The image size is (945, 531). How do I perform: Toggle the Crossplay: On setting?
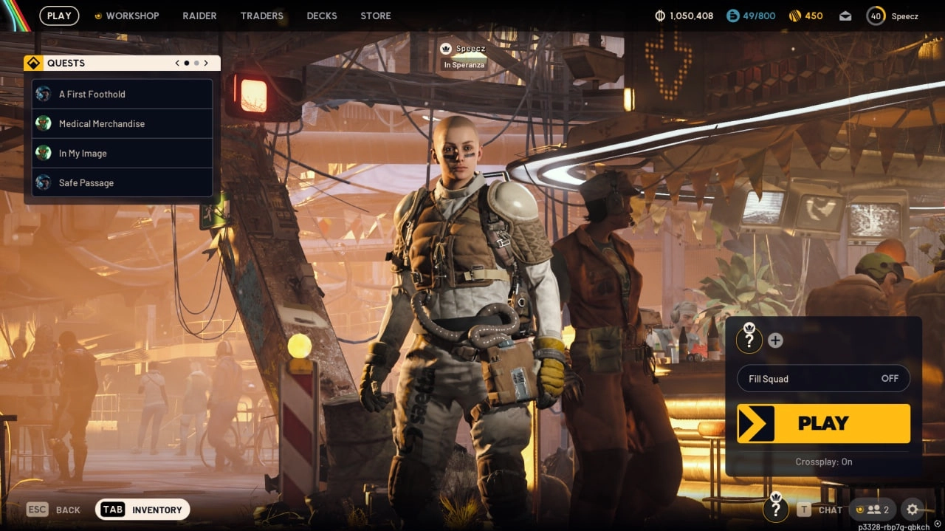click(823, 462)
